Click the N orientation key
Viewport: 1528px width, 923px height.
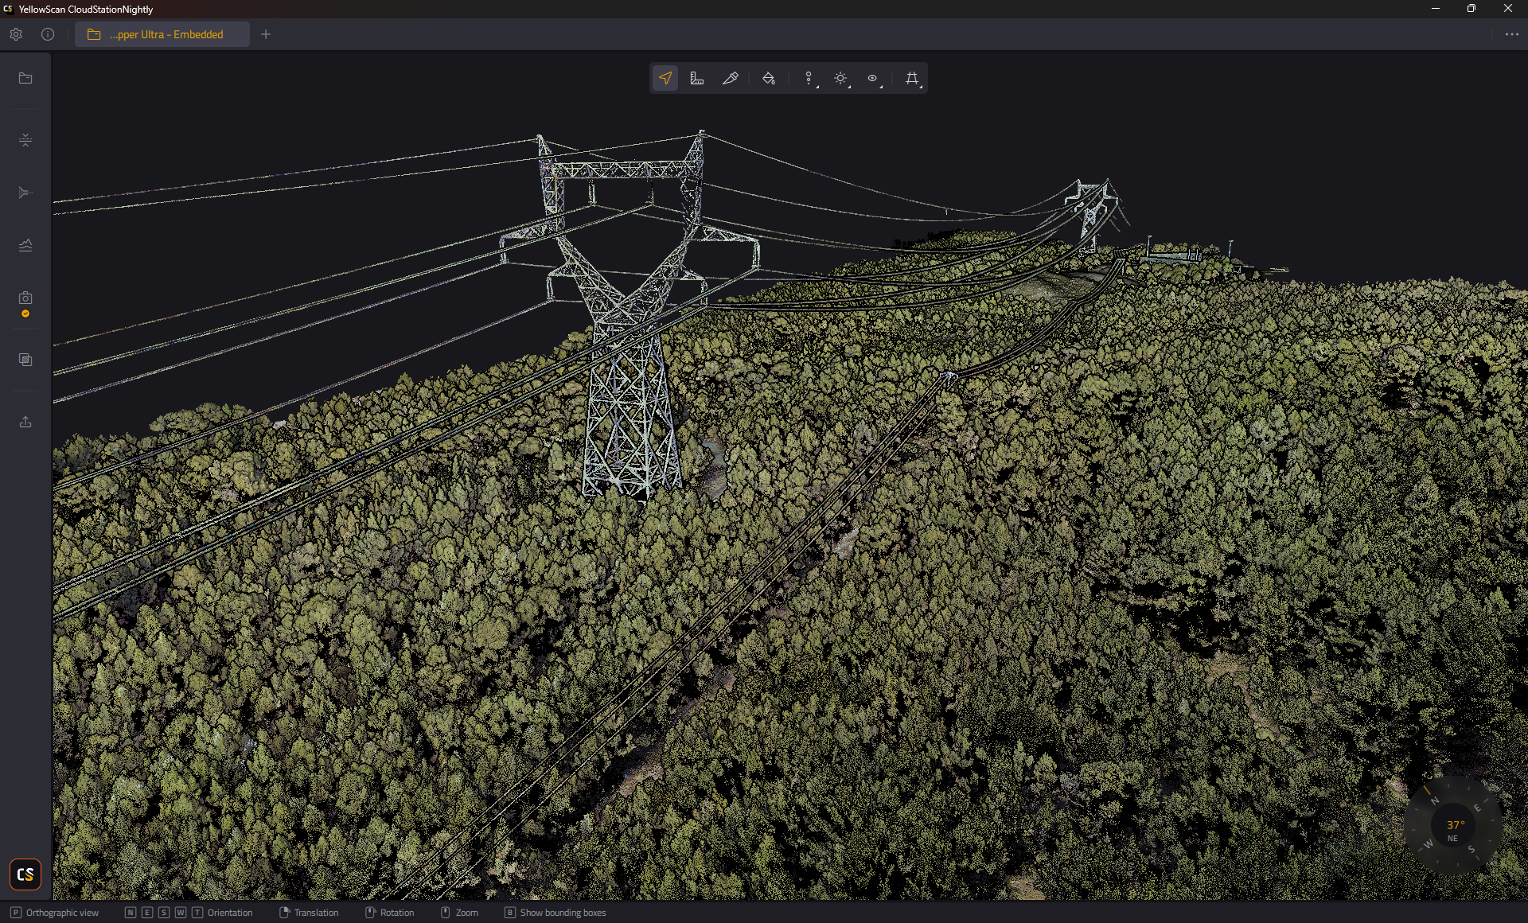131,913
